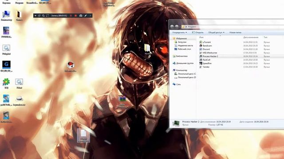Select the Process Hacker 2 shortcut icon
Viewport: 284px width, 159px height.
pos(201,56)
